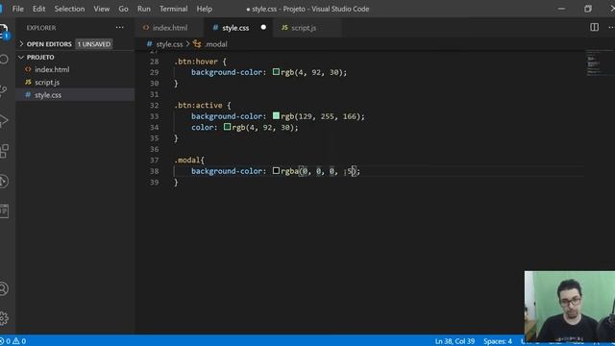
Task: Open the Help menu
Action: [205, 9]
